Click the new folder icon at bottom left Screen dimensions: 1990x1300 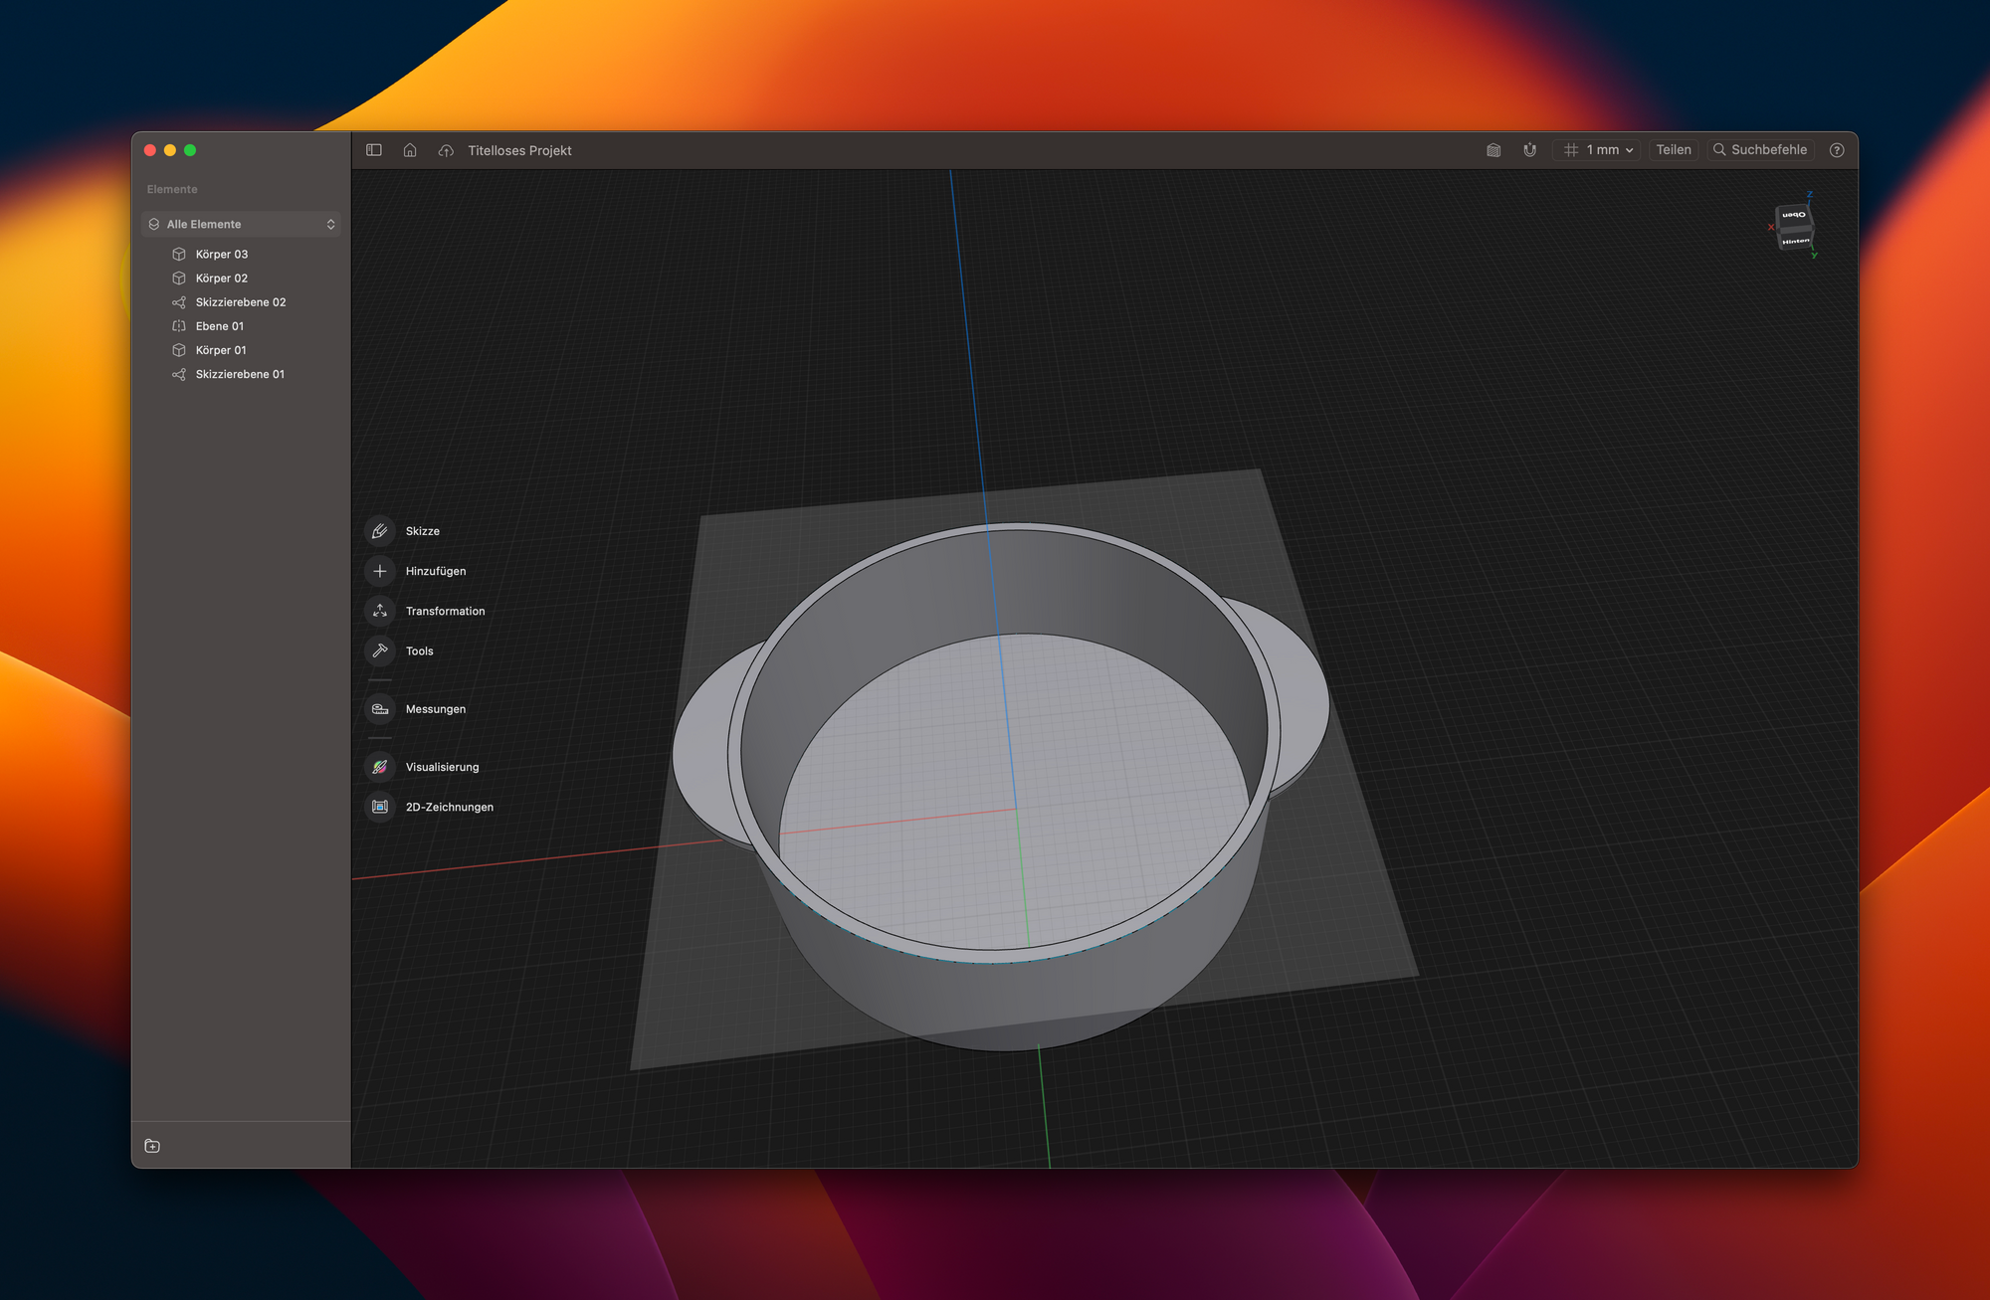[x=152, y=1146]
